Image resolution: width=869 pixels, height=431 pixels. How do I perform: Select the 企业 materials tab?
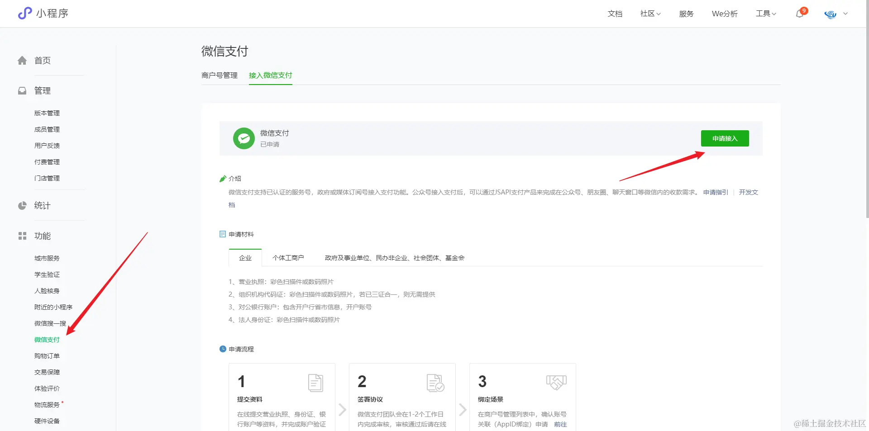click(245, 258)
